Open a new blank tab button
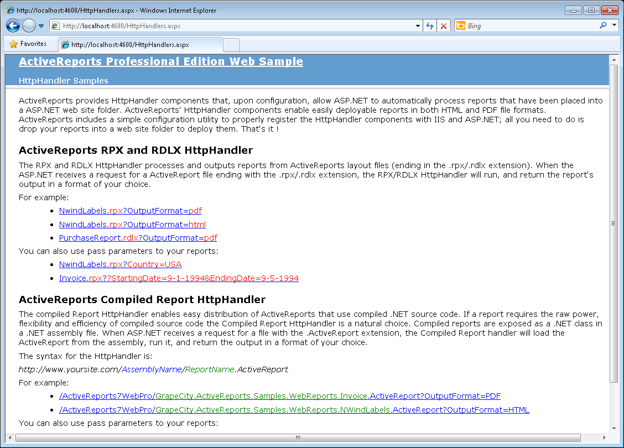The image size is (624, 448). click(231, 45)
